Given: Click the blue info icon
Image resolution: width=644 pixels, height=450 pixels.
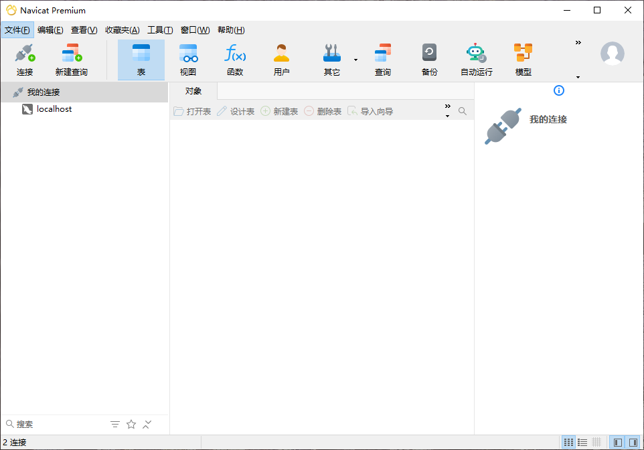Looking at the screenshot, I should 559,90.
